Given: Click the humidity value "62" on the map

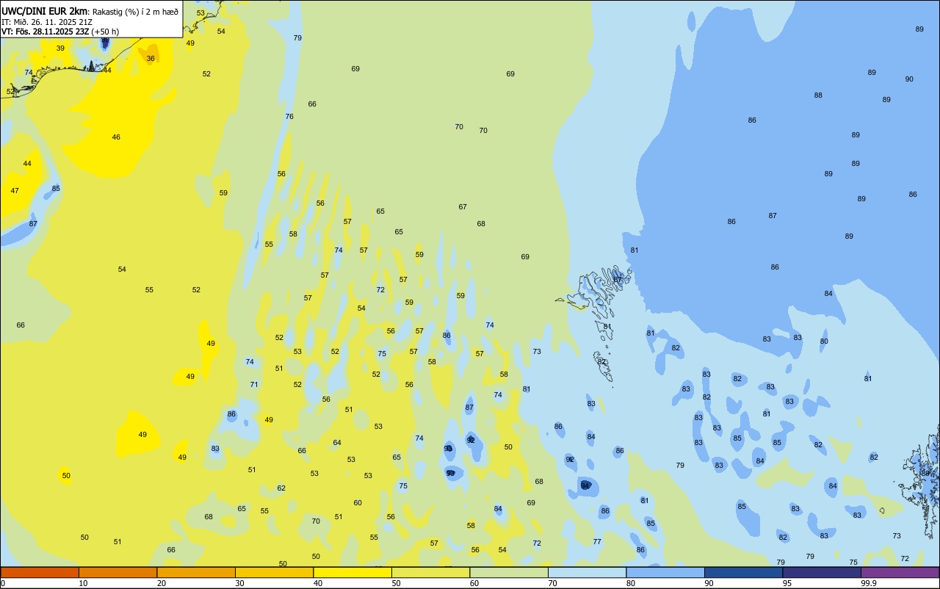Looking at the screenshot, I should coord(281,488).
